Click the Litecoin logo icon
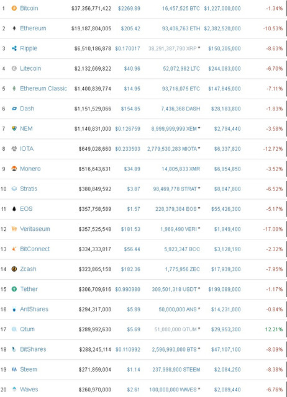287x397 pixels. click(14, 68)
